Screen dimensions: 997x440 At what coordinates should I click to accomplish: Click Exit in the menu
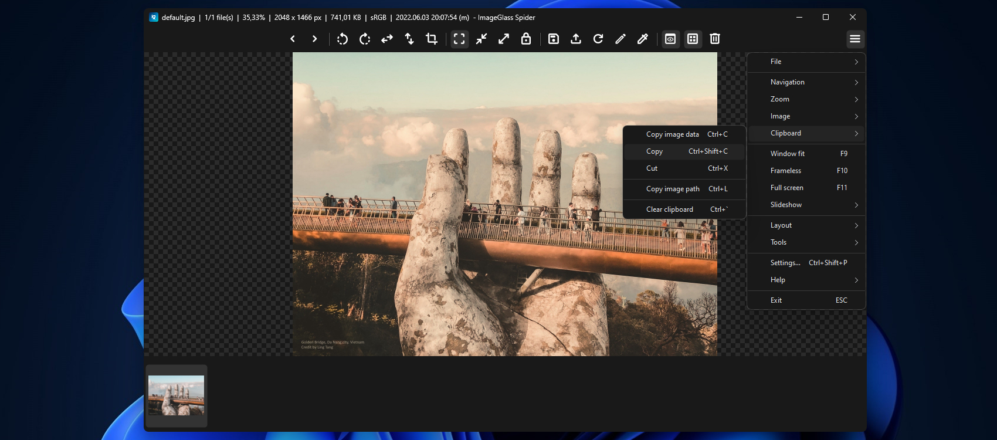[x=806, y=300]
